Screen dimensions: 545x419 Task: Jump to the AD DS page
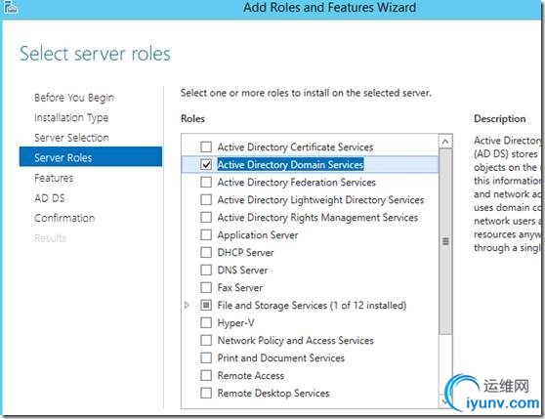[50, 198]
